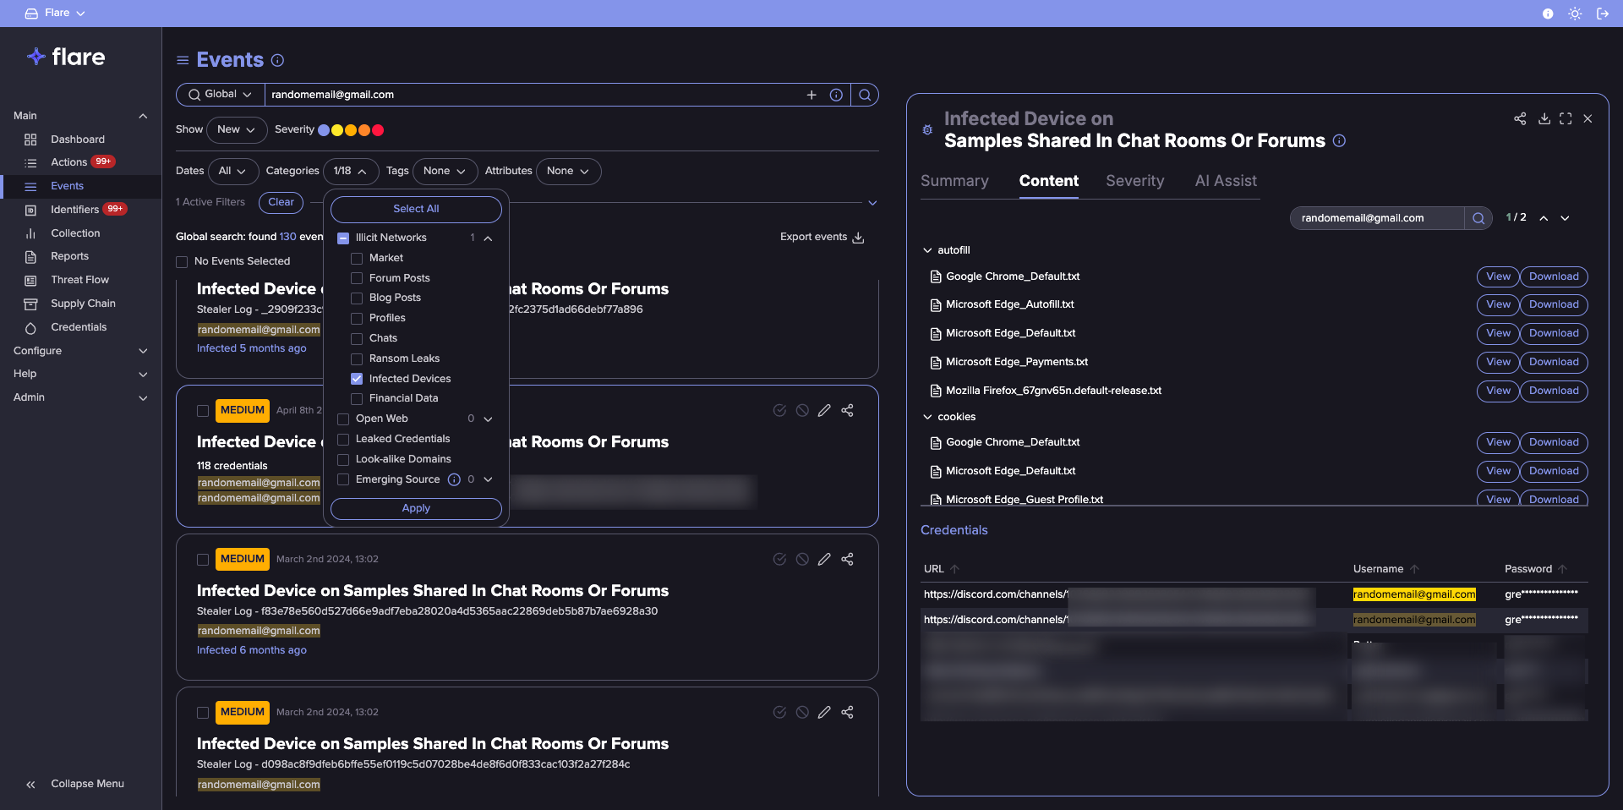This screenshot has height=810, width=1623.
Task: Toggle the light/dark theme sun icon
Action: tap(1575, 14)
